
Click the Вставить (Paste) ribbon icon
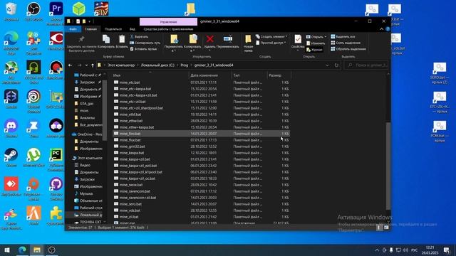[122, 39]
